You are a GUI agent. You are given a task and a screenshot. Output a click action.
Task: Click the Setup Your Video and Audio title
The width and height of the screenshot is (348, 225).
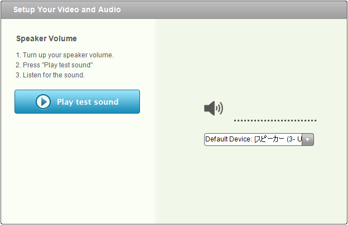tap(67, 9)
